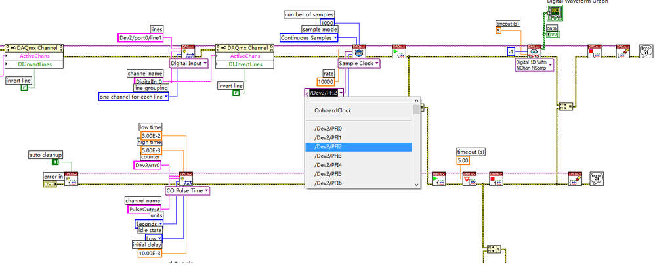Click the upper Simple Error Handler icon
Image resolution: width=655 pixels, height=266 pixels.
[646, 51]
